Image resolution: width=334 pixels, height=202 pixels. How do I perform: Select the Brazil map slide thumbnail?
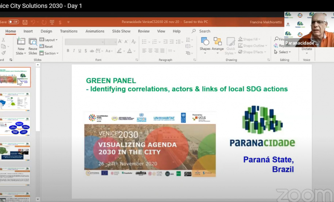[x=15, y=102]
